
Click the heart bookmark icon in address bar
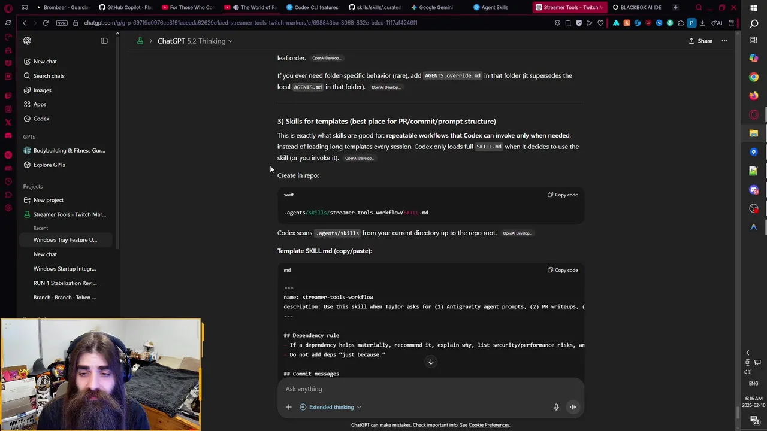pyautogui.click(x=600, y=23)
